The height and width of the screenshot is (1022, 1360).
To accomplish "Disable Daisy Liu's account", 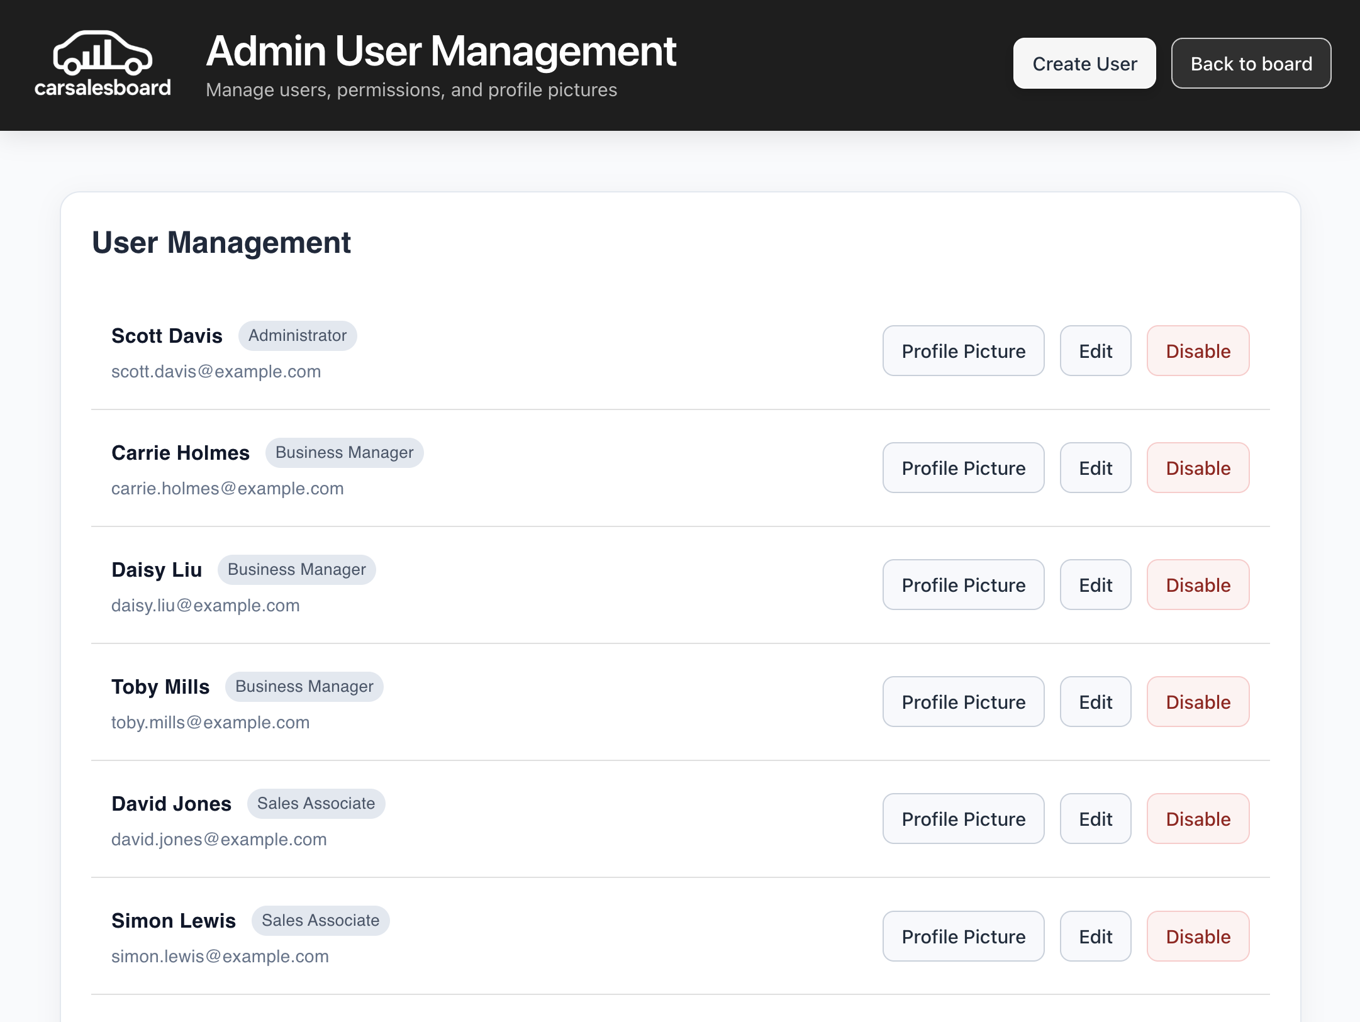I will click(x=1198, y=584).
